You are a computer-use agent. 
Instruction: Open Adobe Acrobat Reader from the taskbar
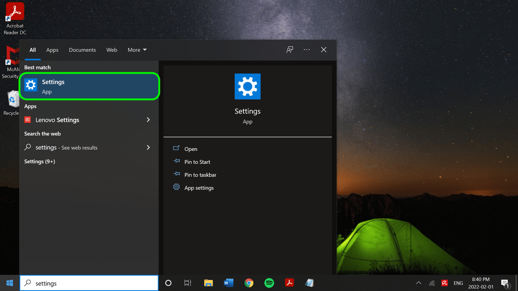(x=289, y=283)
